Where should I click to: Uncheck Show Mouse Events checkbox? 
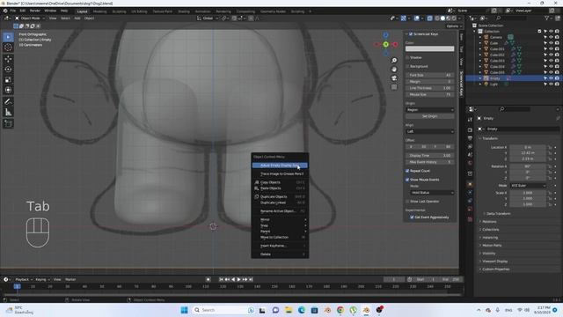(x=407, y=180)
